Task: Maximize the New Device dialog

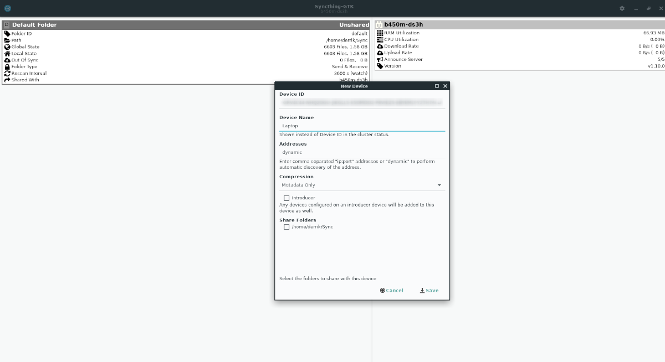Action: 437,86
